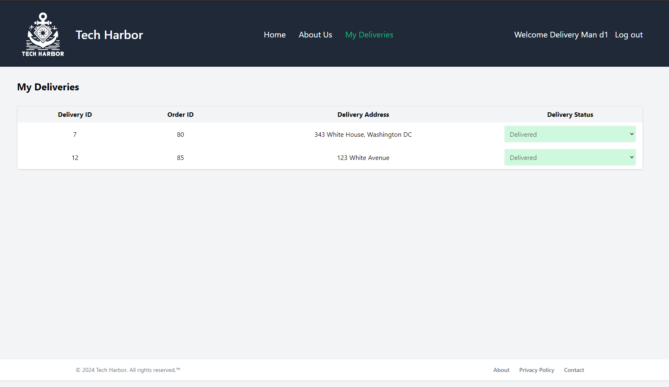
Task: Select order ID 80 cell
Action: 180,135
